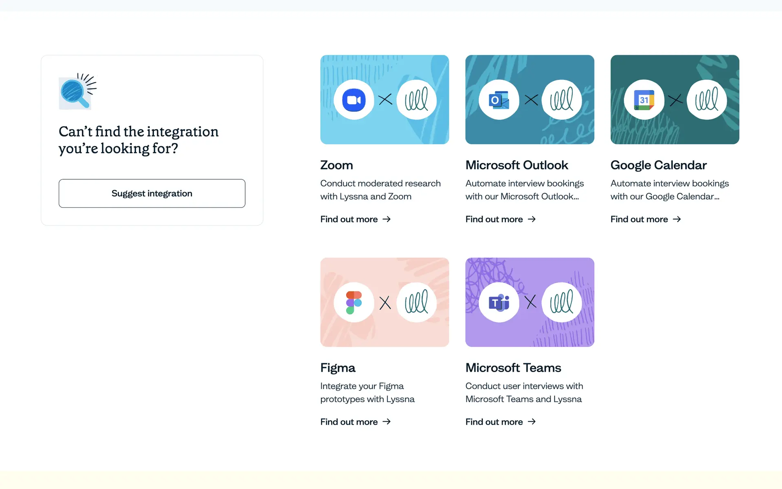
Task: Click the Lyssna logo in Teams card
Action: click(x=562, y=302)
